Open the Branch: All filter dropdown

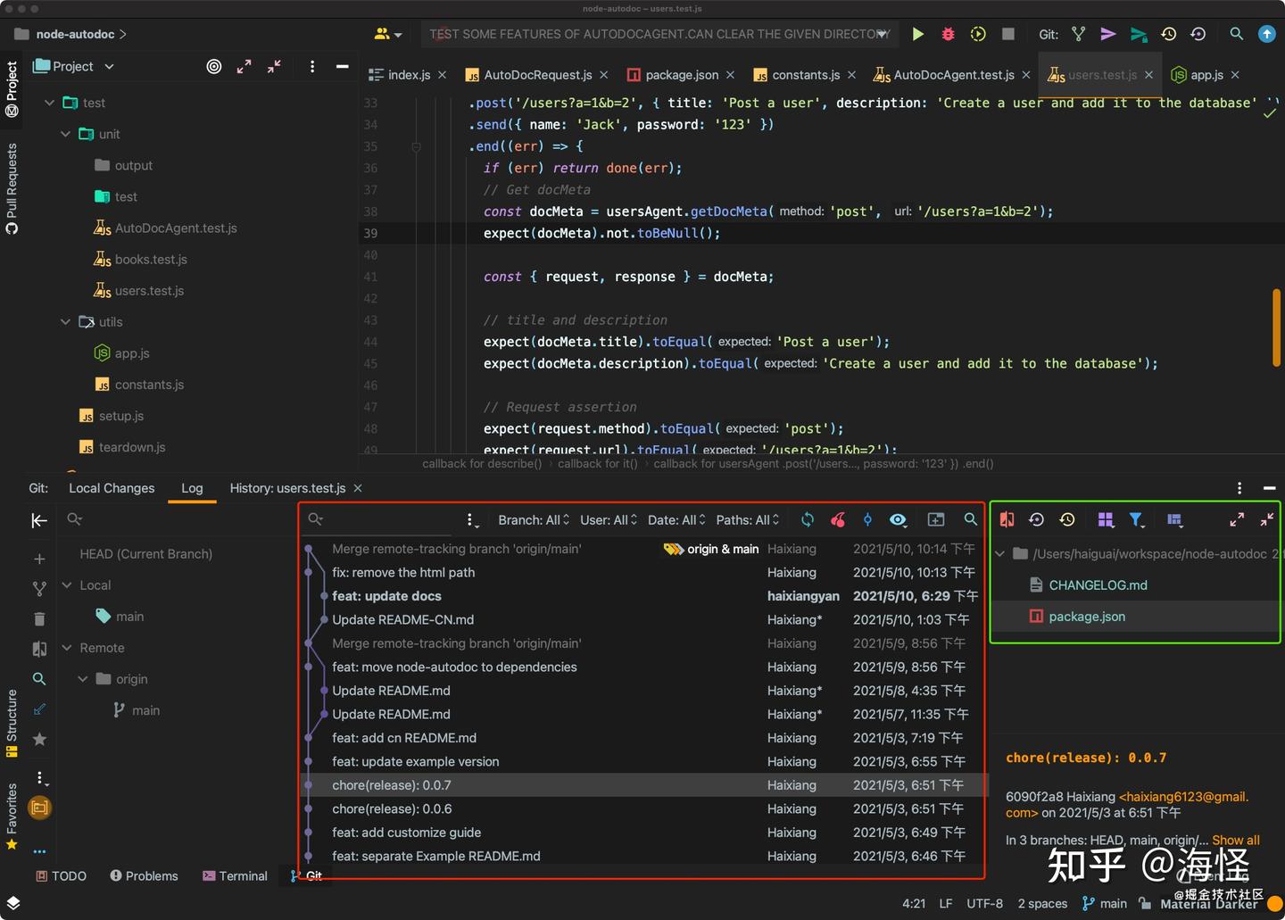coord(533,519)
